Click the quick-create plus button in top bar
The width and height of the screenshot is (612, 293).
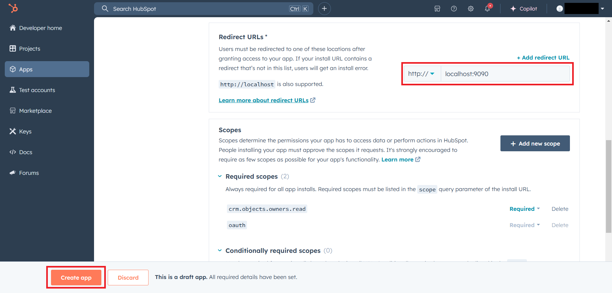[324, 9]
